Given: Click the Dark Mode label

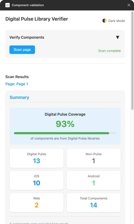Looking at the screenshot, I should pos(116,21).
